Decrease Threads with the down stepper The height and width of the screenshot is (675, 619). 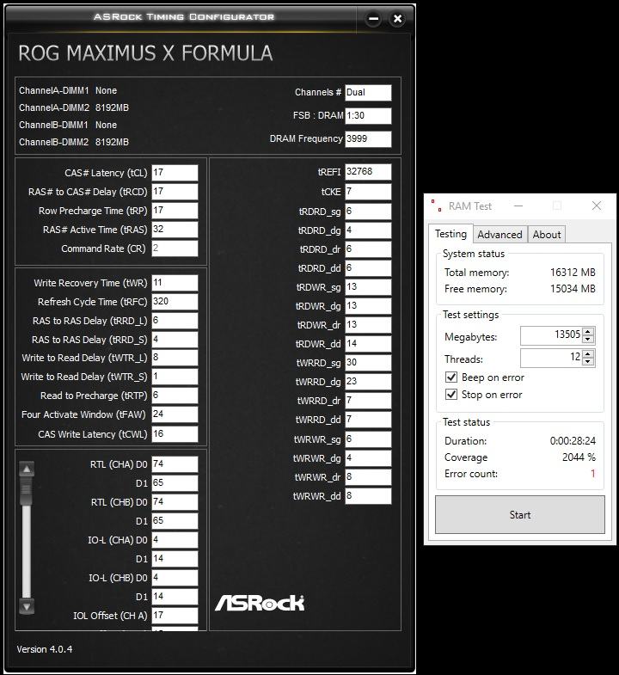point(588,361)
